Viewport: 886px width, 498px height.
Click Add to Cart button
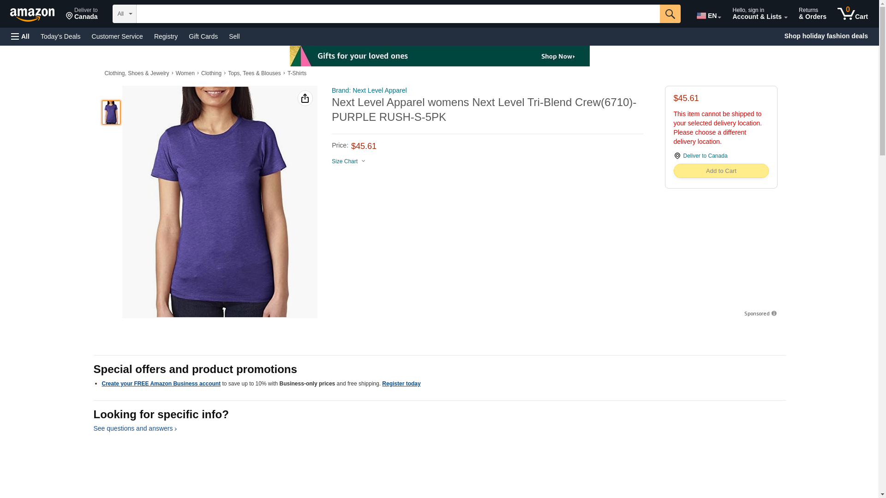(x=721, y=171)
